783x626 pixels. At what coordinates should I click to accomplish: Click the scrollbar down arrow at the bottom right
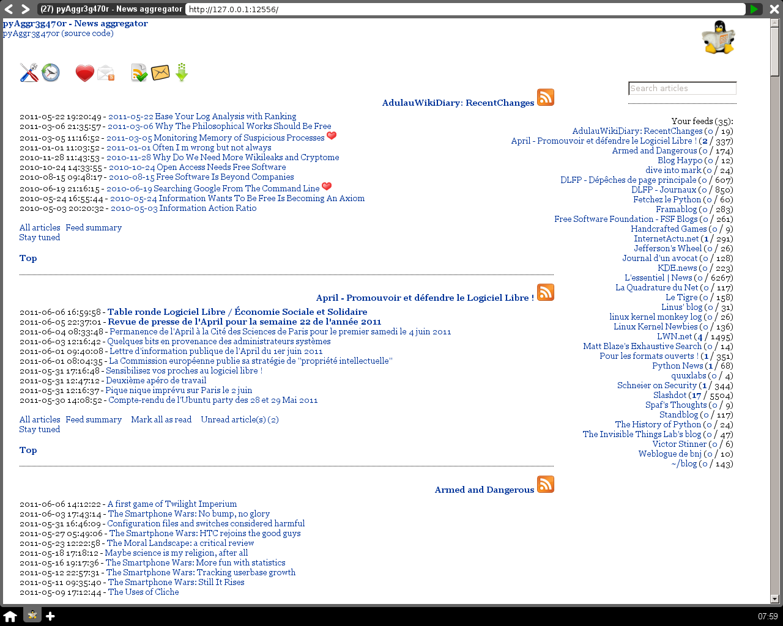tap(774, 599)
